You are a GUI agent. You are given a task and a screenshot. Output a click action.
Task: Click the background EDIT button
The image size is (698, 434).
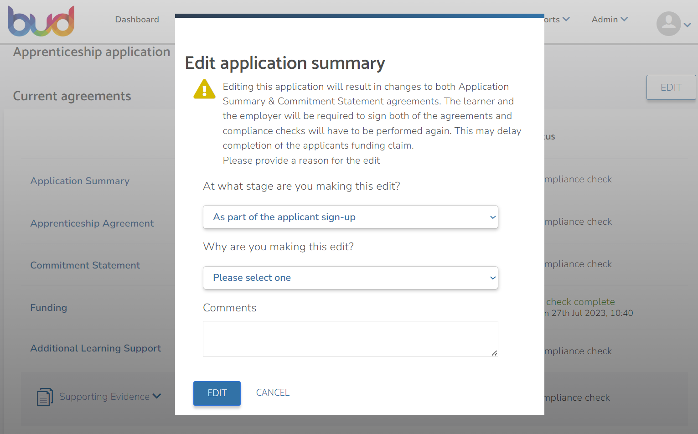point(671,87)
